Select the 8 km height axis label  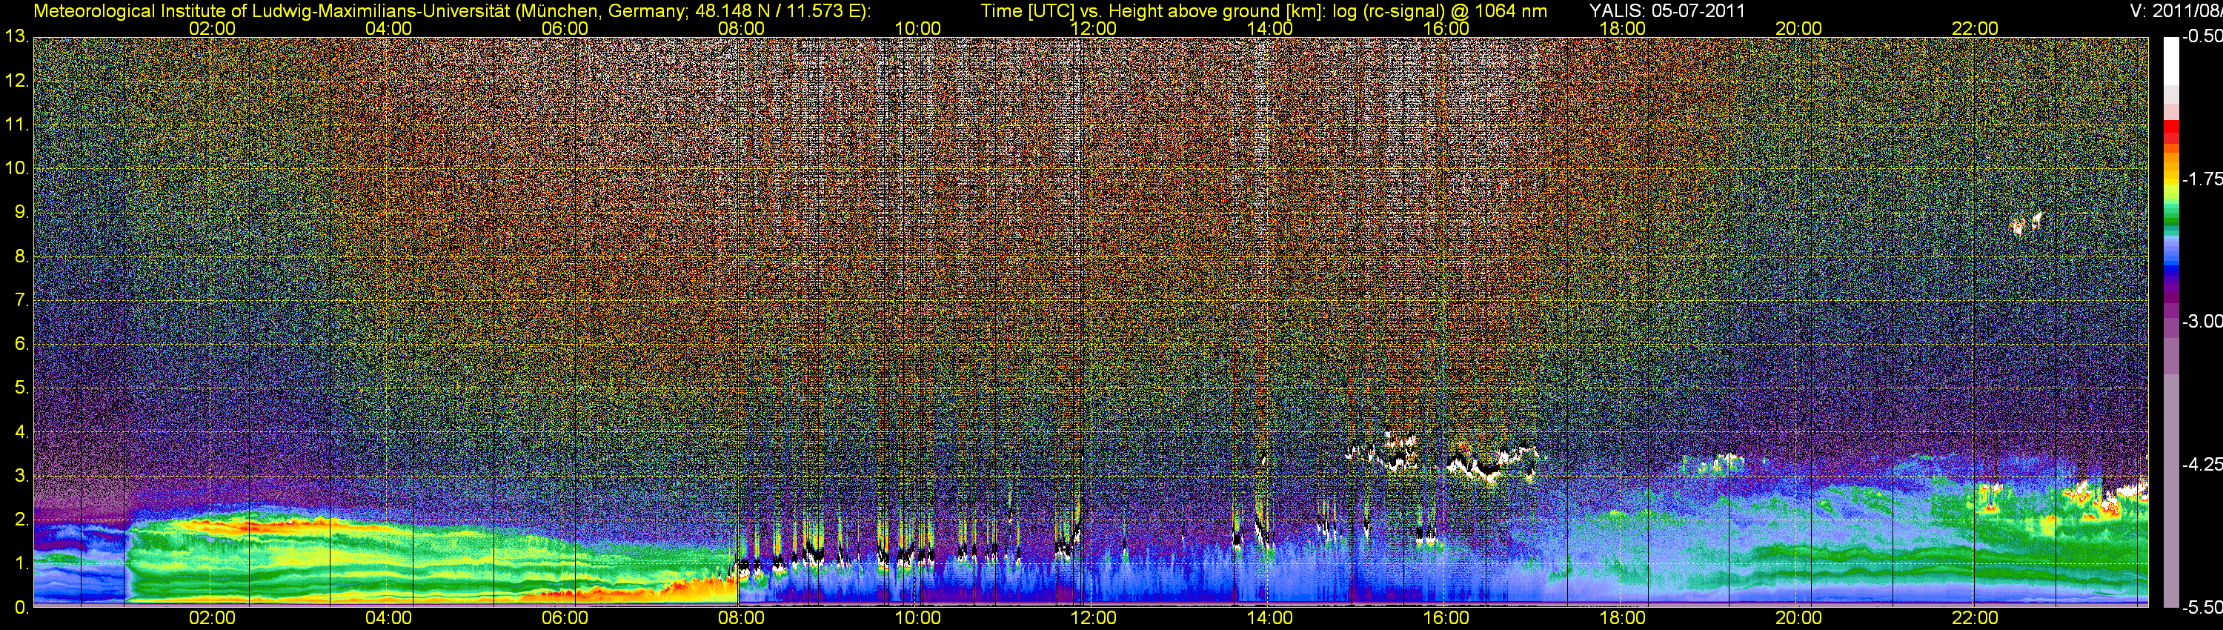click(21, 256)
